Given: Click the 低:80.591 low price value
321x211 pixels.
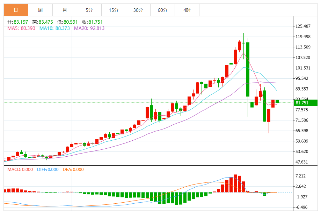Looking at the screenshot, I should (x=67, y=22).
